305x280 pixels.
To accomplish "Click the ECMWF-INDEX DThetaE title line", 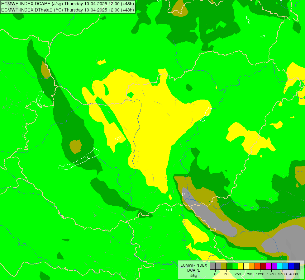I will [68, 10].
